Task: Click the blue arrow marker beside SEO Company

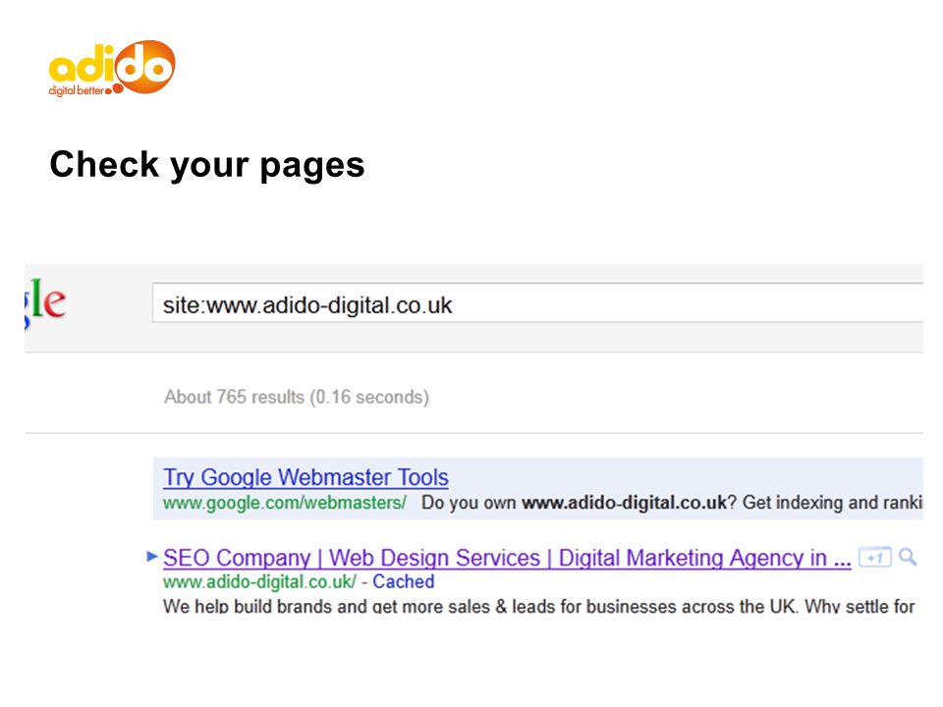Action: pos(152,556)
